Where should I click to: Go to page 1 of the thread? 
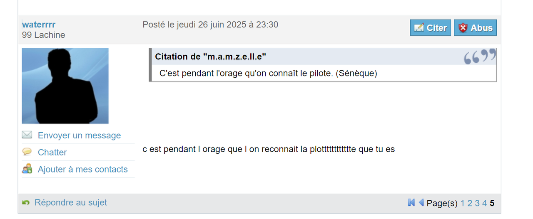pyautogui.click(x=463, y=203)
